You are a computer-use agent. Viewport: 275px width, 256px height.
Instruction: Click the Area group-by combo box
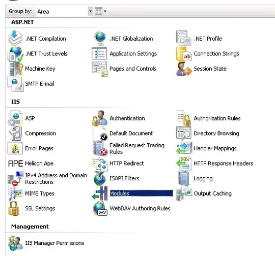tap(64, 11)
